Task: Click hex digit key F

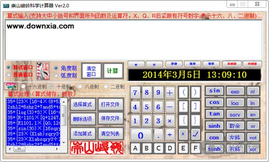Action: 195,148
